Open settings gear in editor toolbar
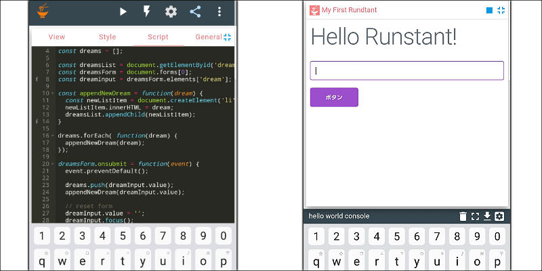This screenshot has width=542, height=271. pyautogui.click(x=171, y=12)
